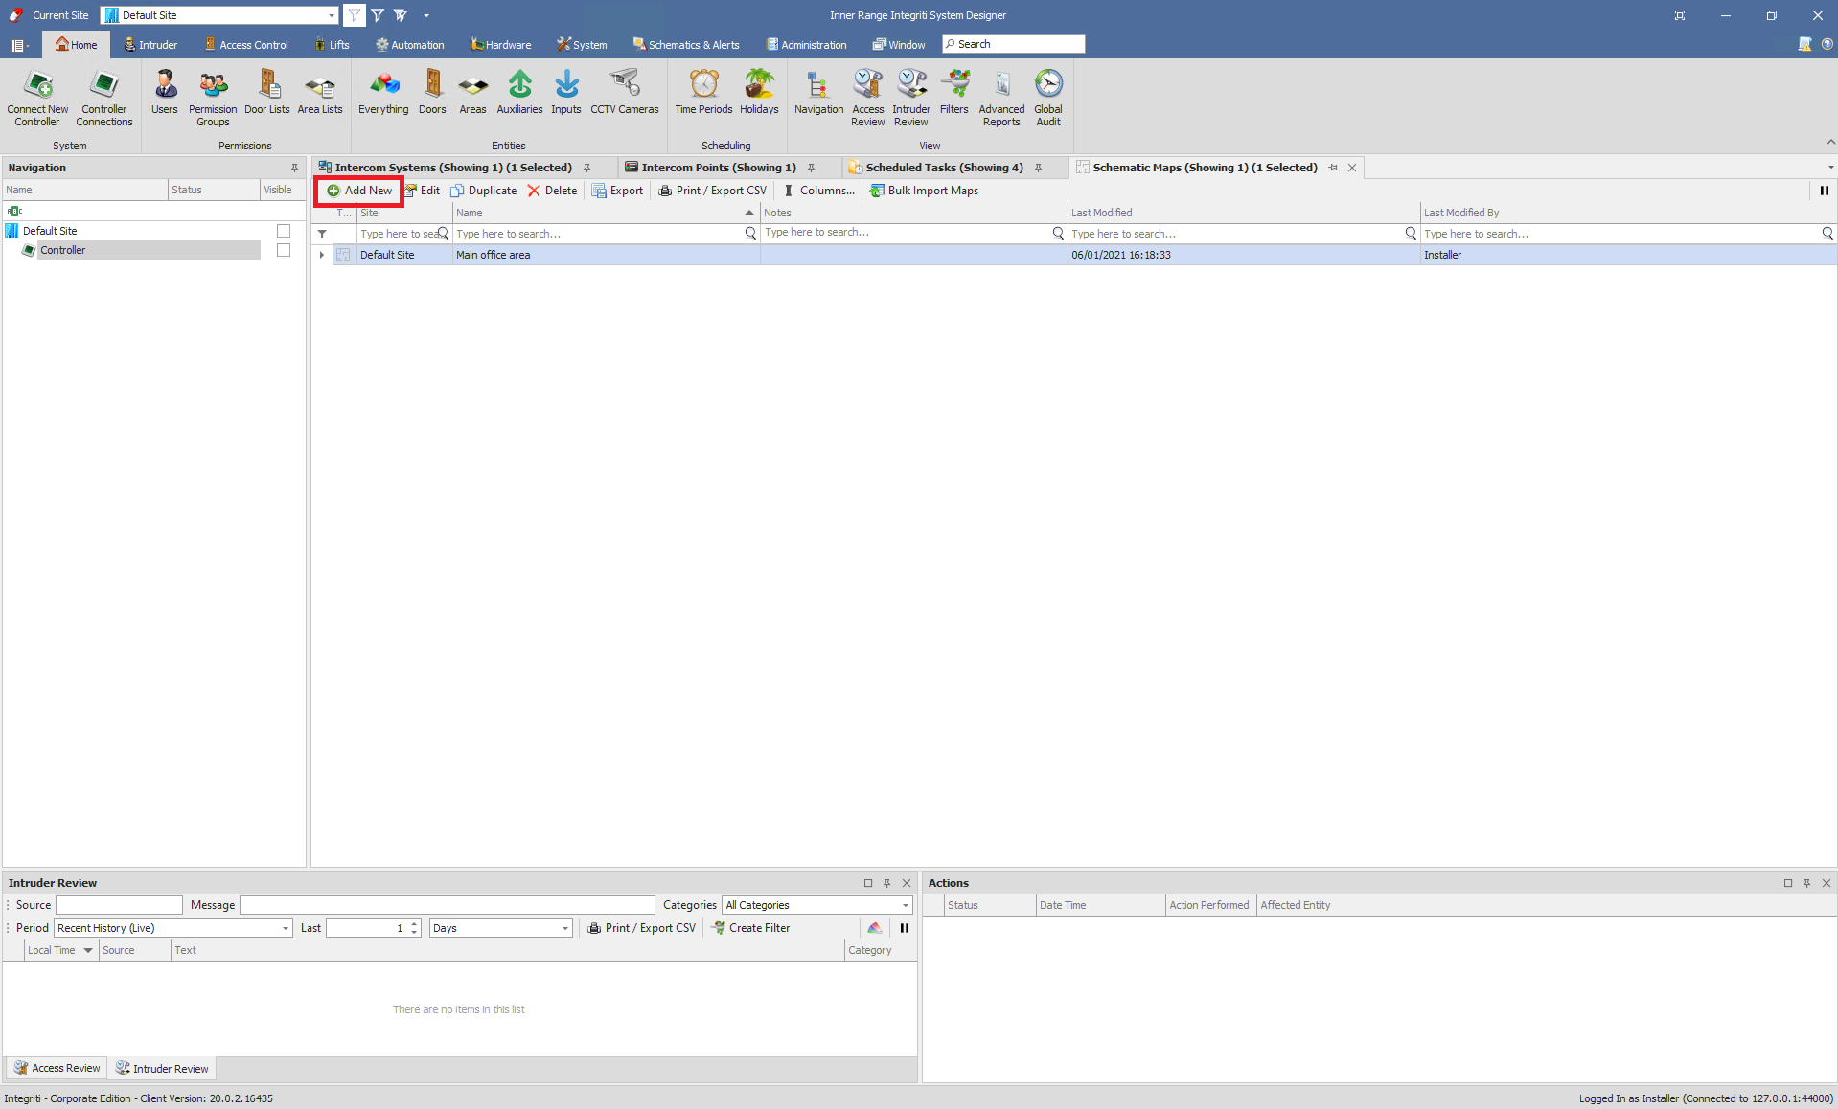Screen dimensions: 1838x1109
Task: Open the Period Recent History dropdown
Action: pos(285,928)
